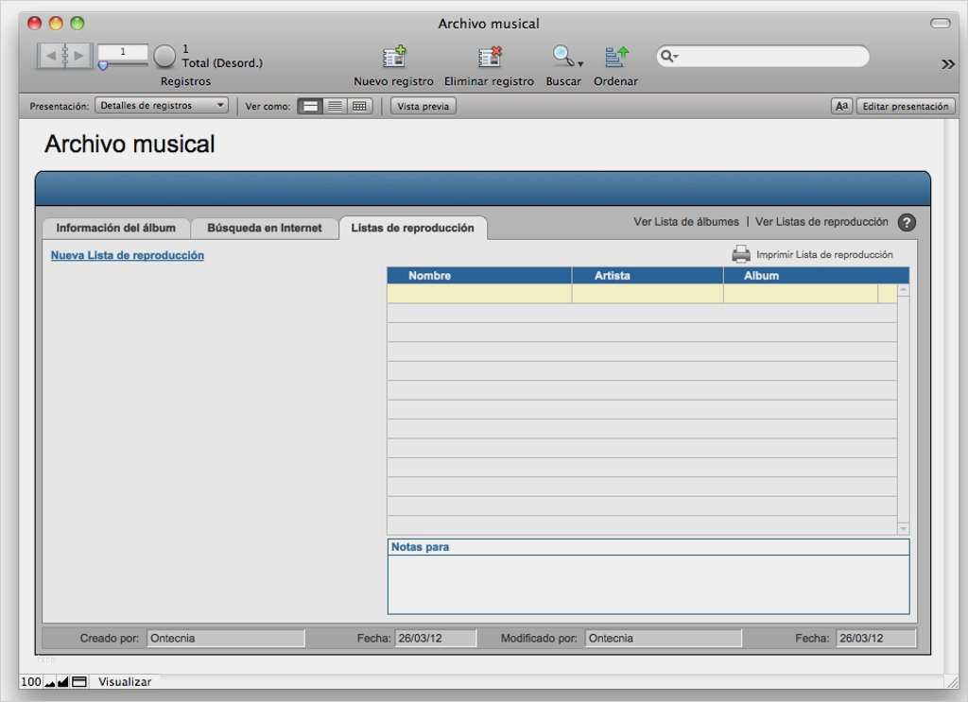This screenshot has width=968, height=702.
Task: Click inside the Notas para field
Action: click(x=648, y=584)
